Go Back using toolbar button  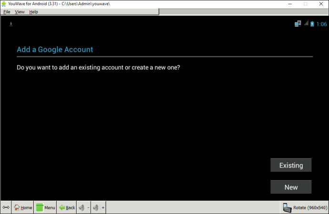tap(67, 207)
